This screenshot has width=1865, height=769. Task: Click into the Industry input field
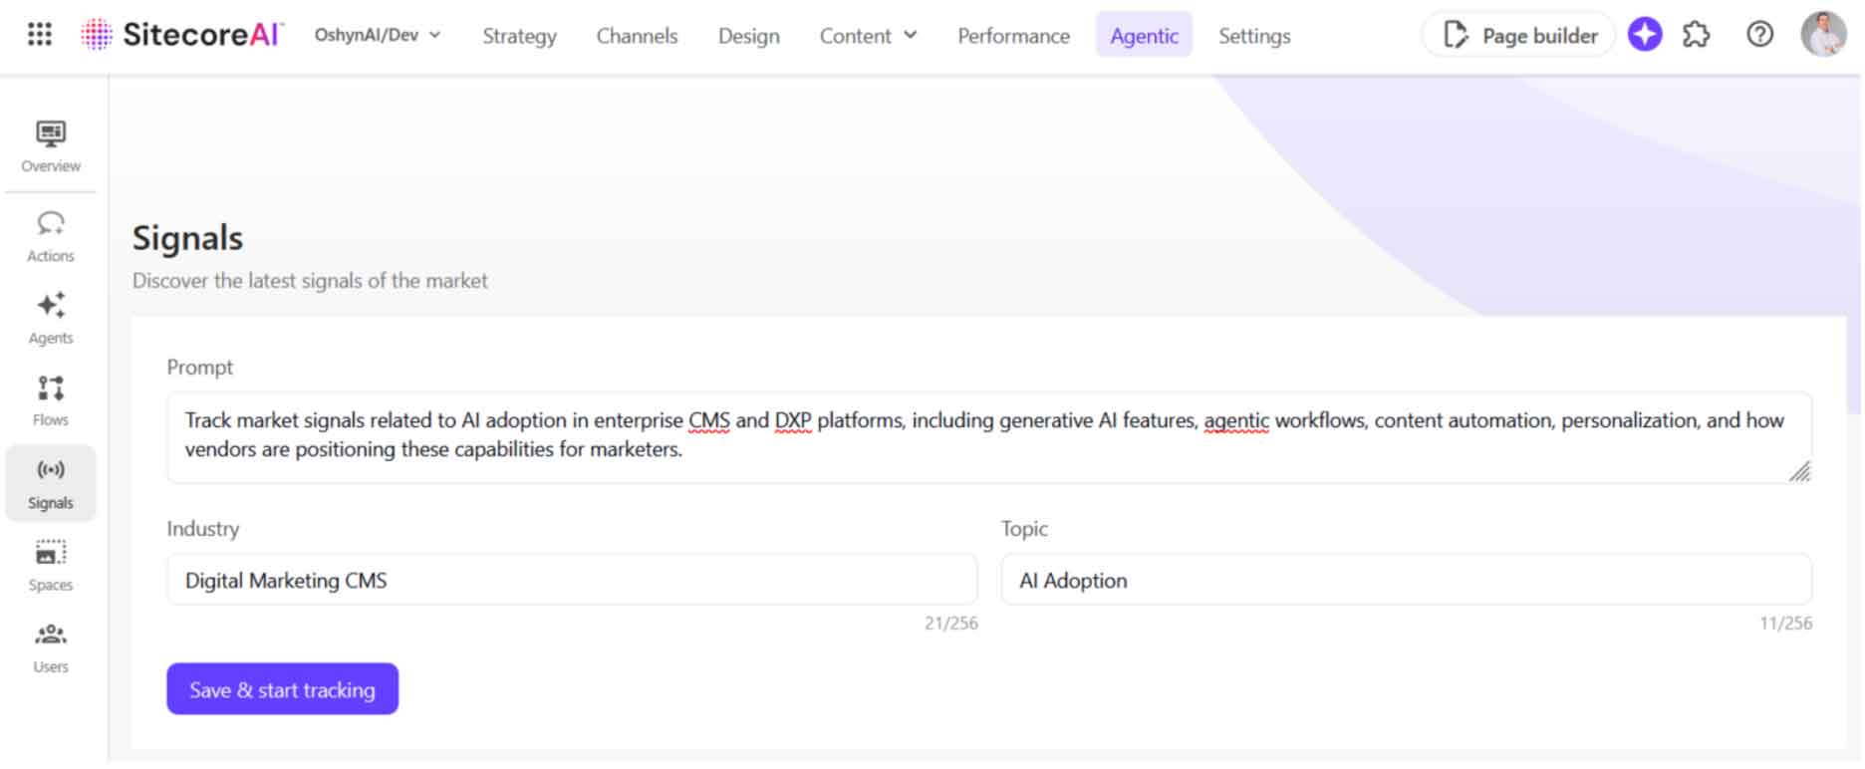pyautogui.click(x=572, y=580)
